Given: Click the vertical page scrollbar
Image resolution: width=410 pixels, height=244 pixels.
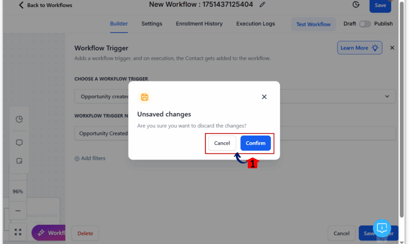Looking at the screenshot, I should (402, 110).
